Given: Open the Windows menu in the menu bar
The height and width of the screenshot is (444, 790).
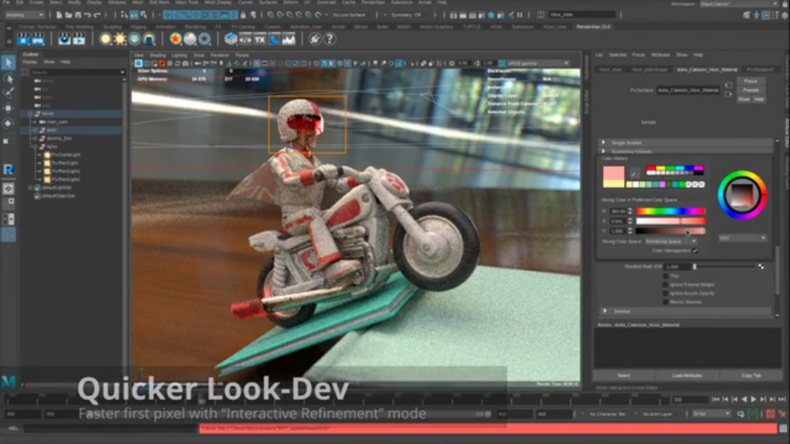Looking at the screenshot, I should (117, 2).
